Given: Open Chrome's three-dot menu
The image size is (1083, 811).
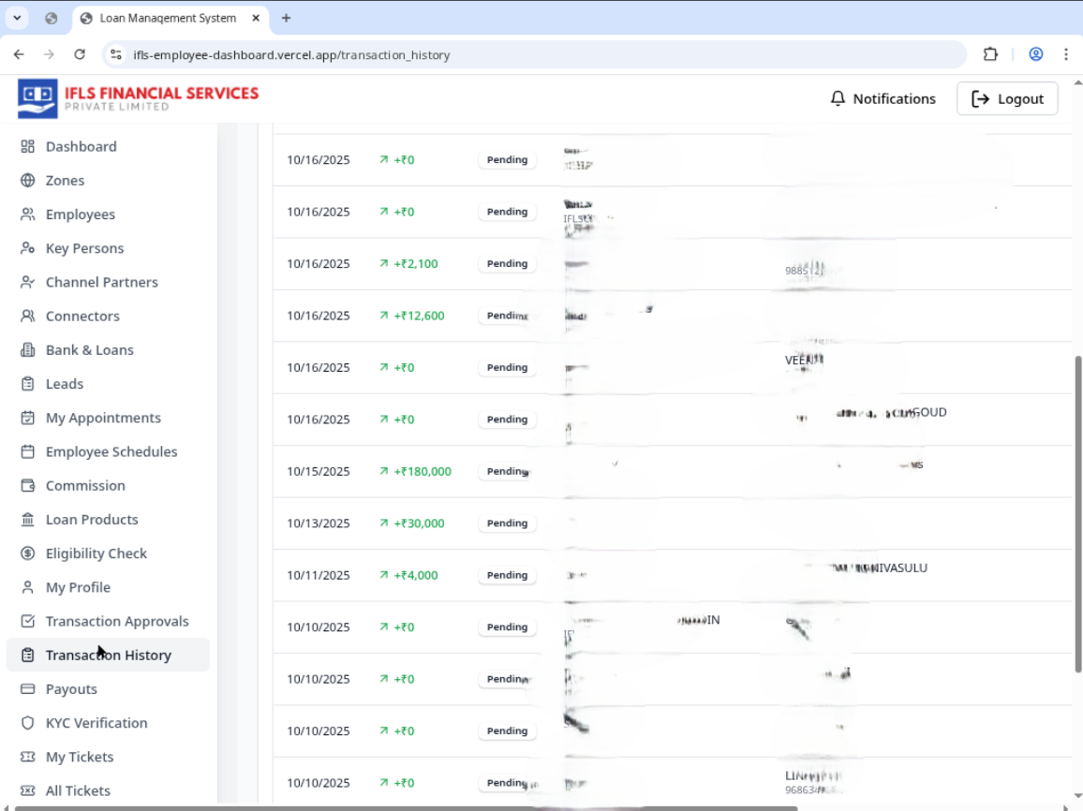Looking at the screenshot, I should pyautogui.click(x=1066, y=54).
